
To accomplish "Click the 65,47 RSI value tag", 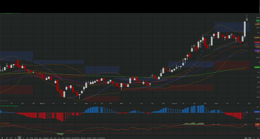I will pos(257,126).
